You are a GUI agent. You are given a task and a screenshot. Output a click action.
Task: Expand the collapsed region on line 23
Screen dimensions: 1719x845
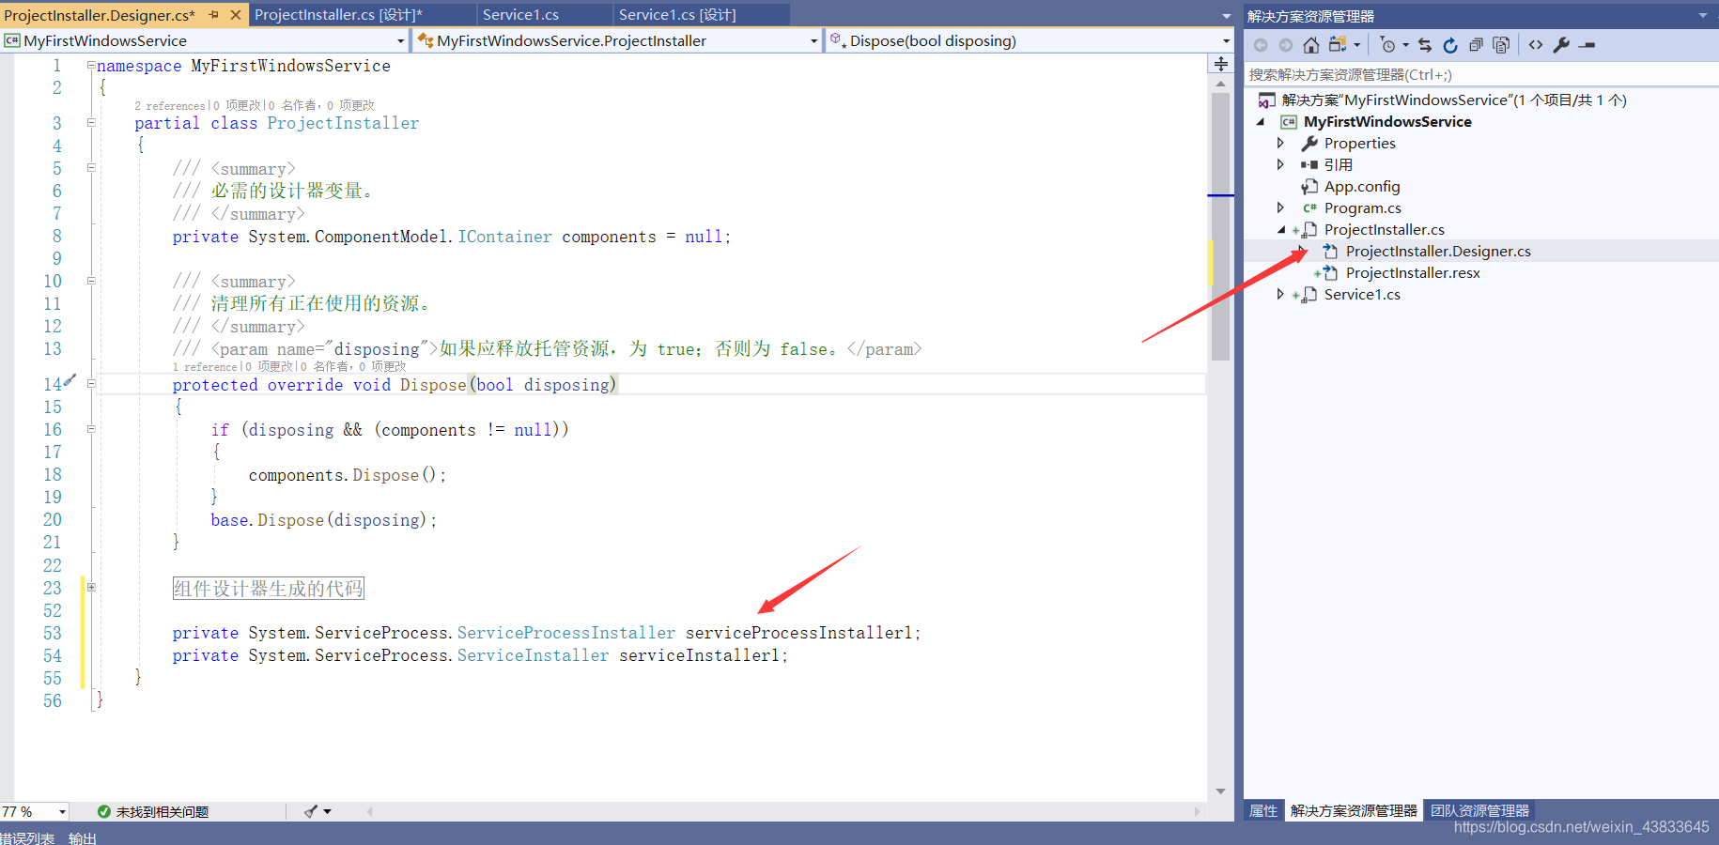[91, 587]
